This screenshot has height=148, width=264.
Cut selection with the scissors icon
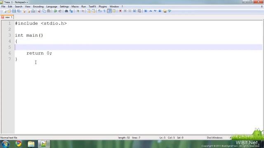pyautogui.click(x=39, y=11)
